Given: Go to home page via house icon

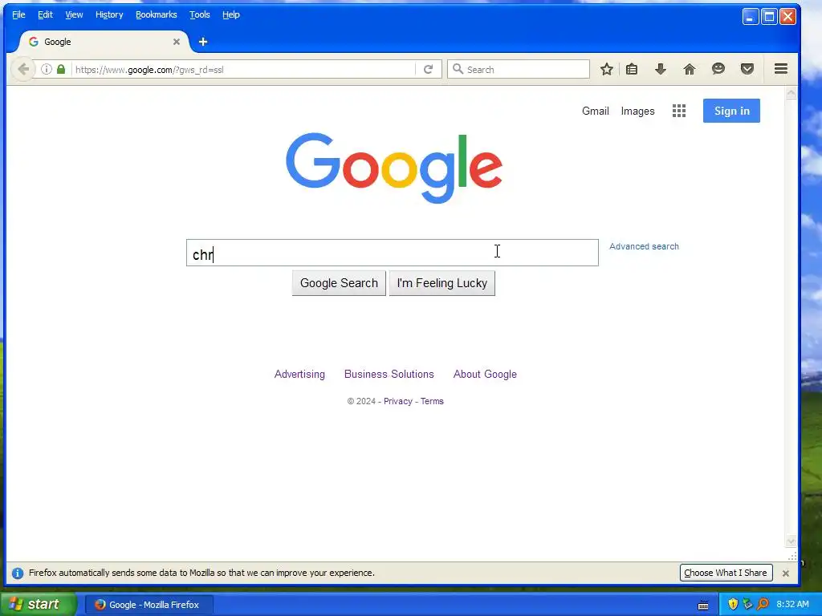Looking at the screenshot, I should tap(690, 69).
